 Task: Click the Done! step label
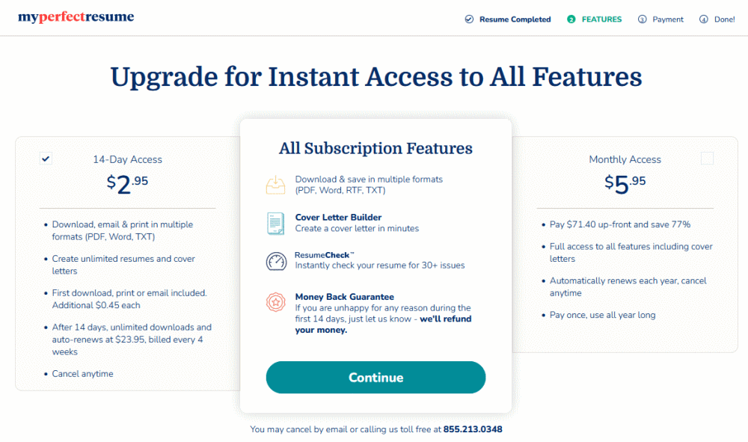[724, 19]
